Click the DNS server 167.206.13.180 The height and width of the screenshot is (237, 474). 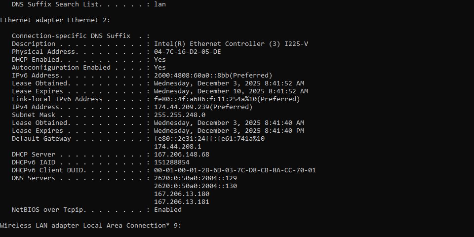[x=182, y=194]
